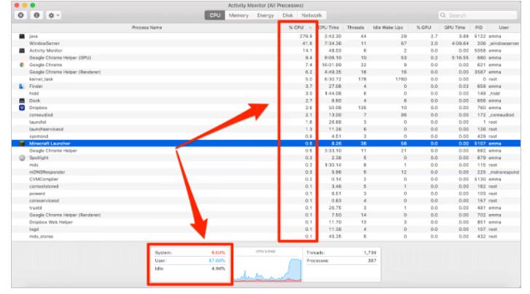Click the Idle CPU percentage value
Image resolution: width=530 pixels, height=294 pixels.
coord(219,269)
